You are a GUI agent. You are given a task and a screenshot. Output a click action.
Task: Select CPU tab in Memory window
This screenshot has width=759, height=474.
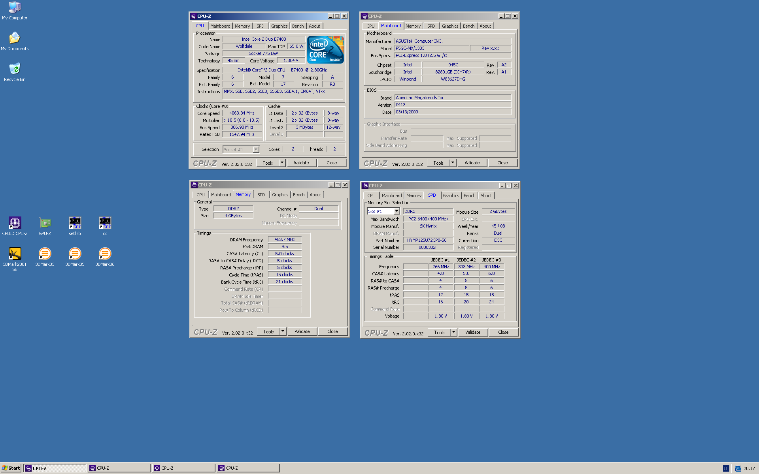point(201,195)
